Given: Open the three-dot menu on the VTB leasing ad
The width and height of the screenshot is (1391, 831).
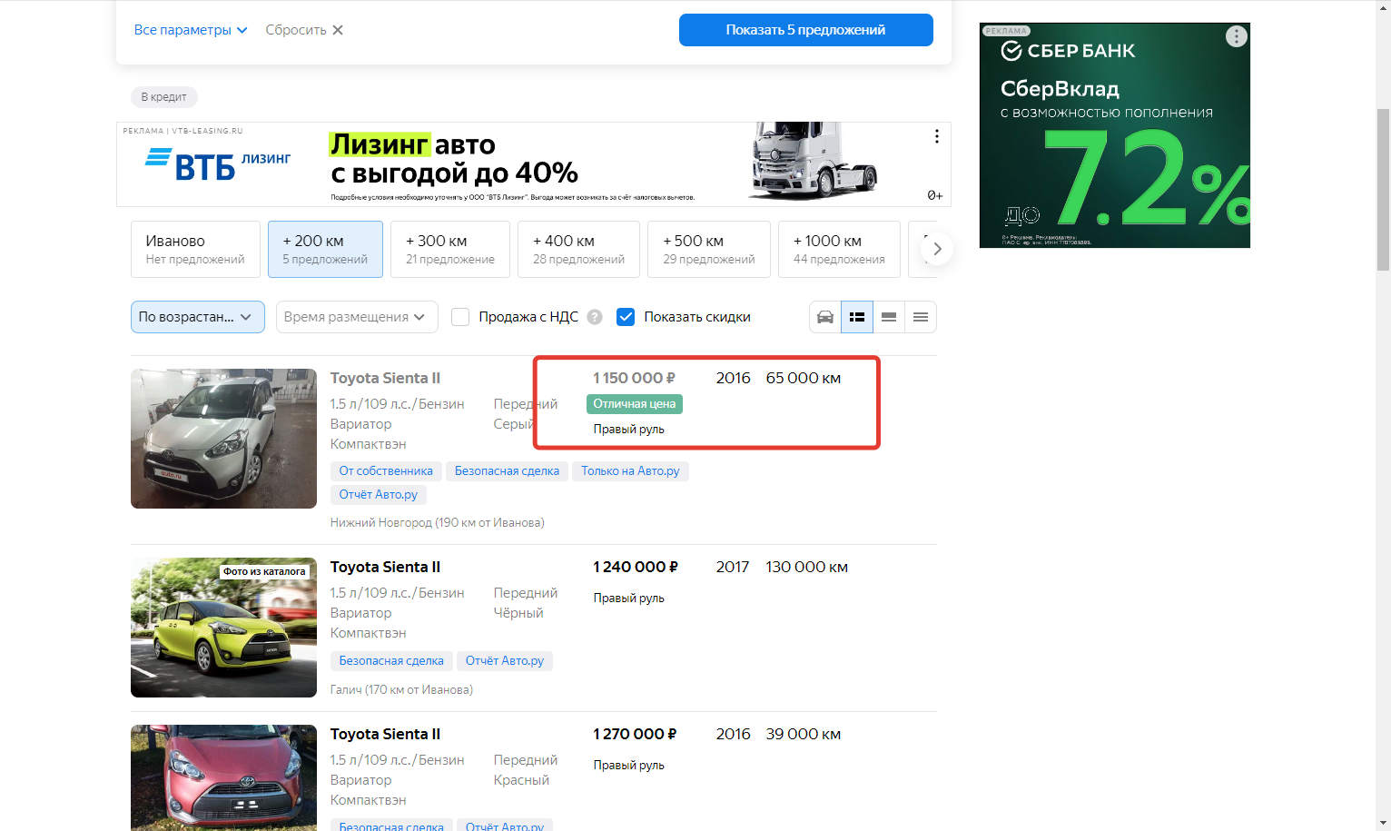Looking at the screenshot, I should (936, 136).
